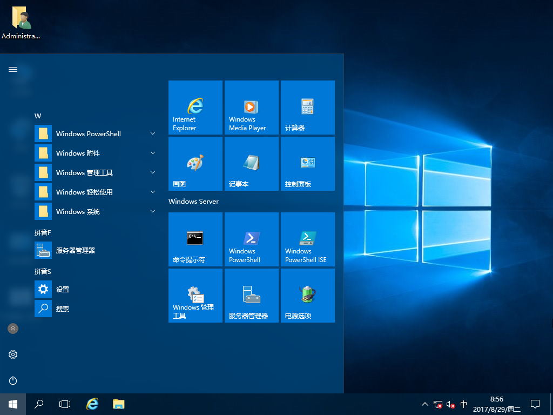Open Task View on the taskbar
Image resolution: width=553 pixels, height=415 pixels.
point(65,404)
